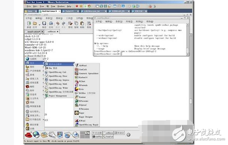Expand the Games category in main menu

click(35, 75)
